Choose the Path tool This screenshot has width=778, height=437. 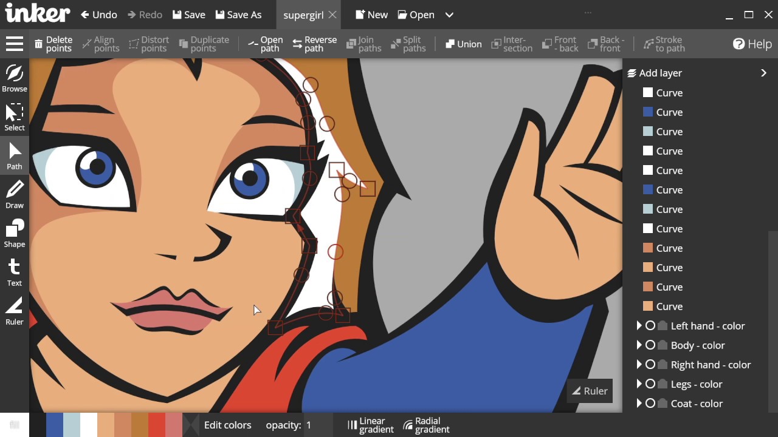click(15, 156)
